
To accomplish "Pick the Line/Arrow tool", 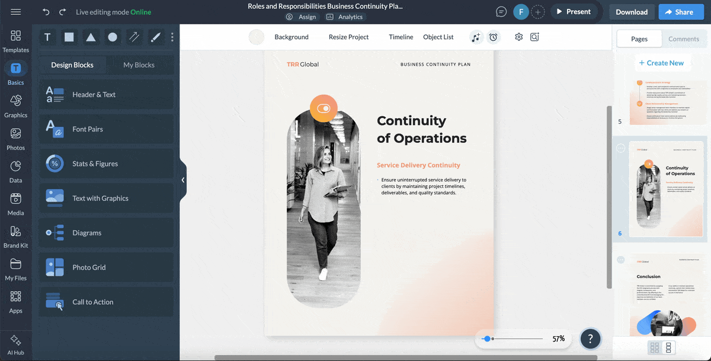I will (134, 37).
